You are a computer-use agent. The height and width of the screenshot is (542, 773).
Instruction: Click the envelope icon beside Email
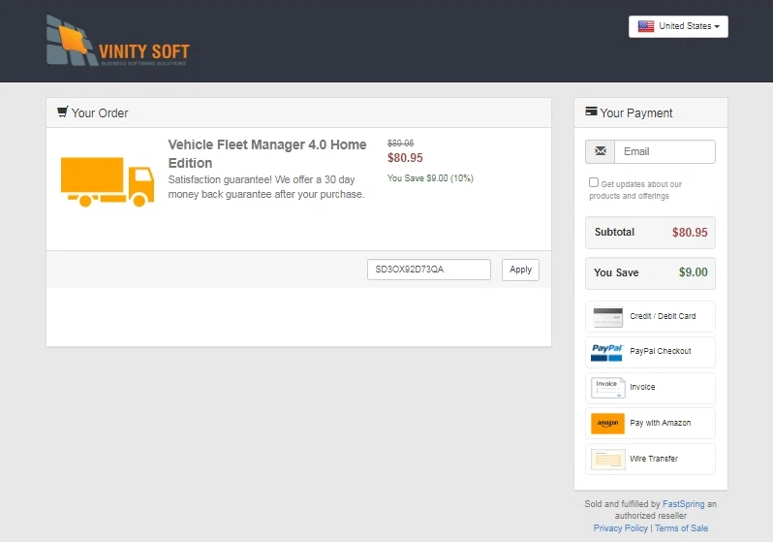pyautogui.click(x=600, y=151)
